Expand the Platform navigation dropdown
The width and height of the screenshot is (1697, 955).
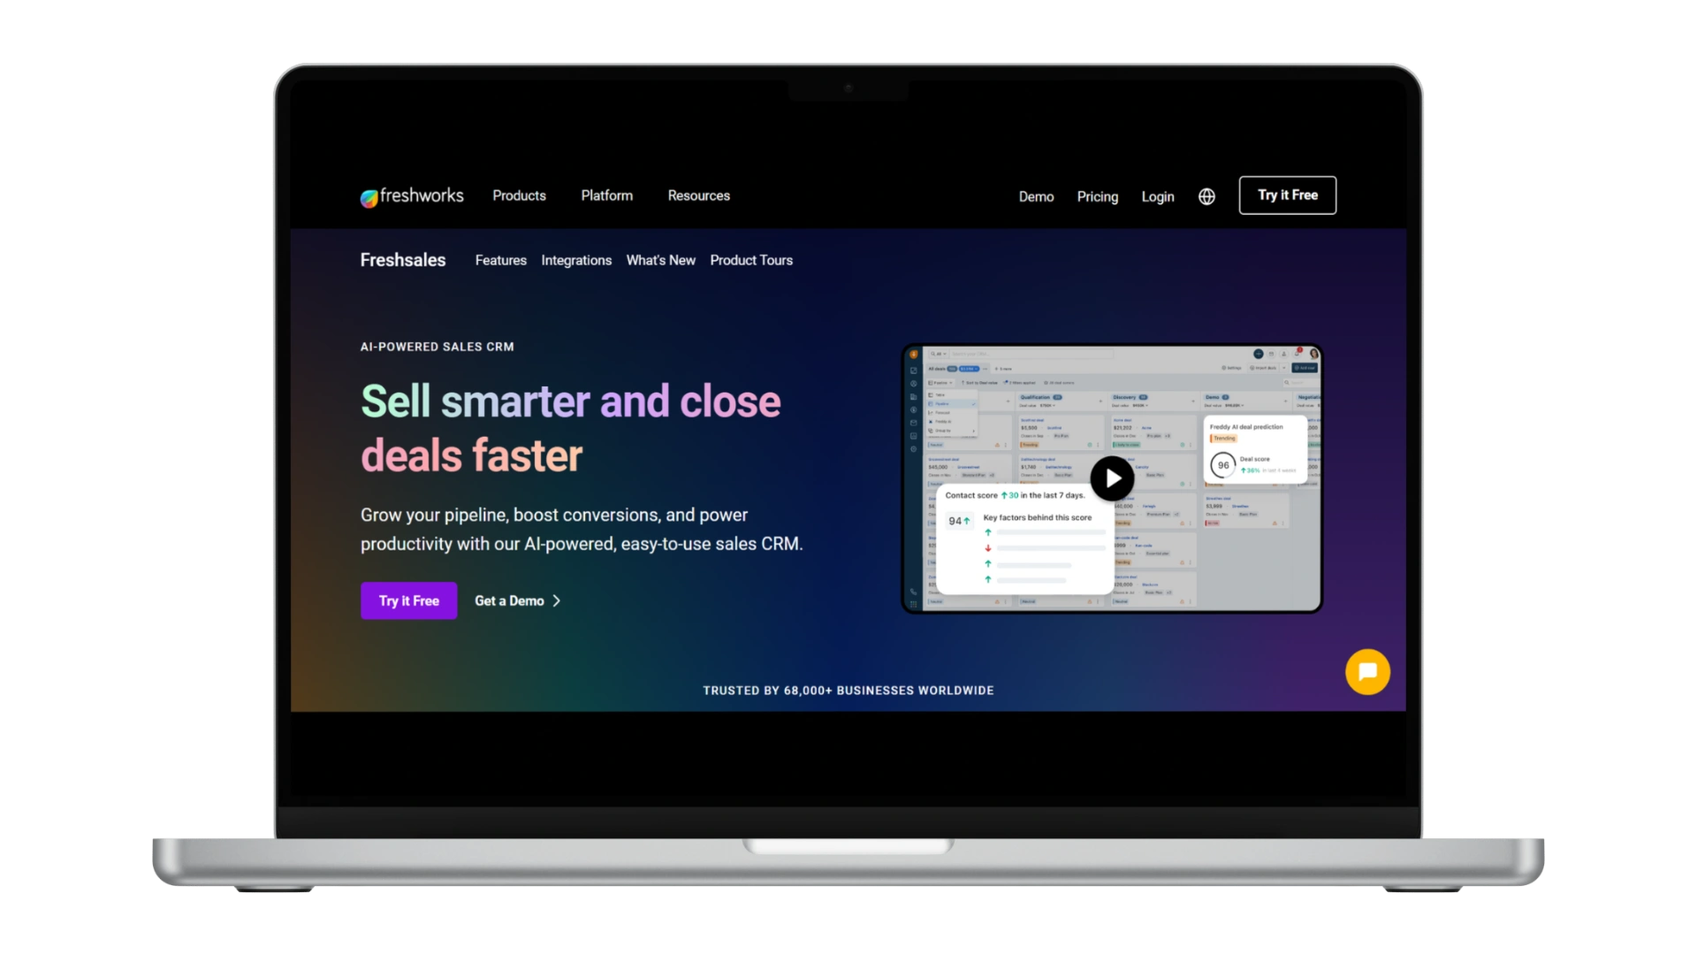coord(606,195)
